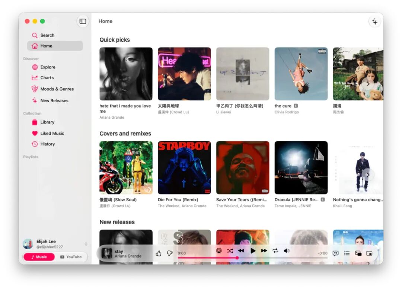
Task: Click artist name Olivia Rodrigo
Action: point(287,112)
